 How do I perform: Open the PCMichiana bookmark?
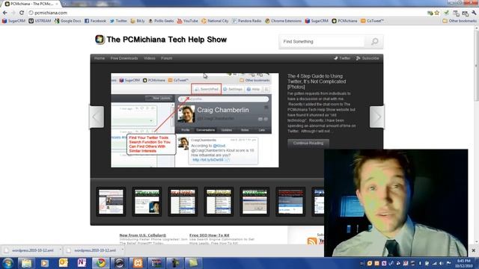(x=344, y=21)
